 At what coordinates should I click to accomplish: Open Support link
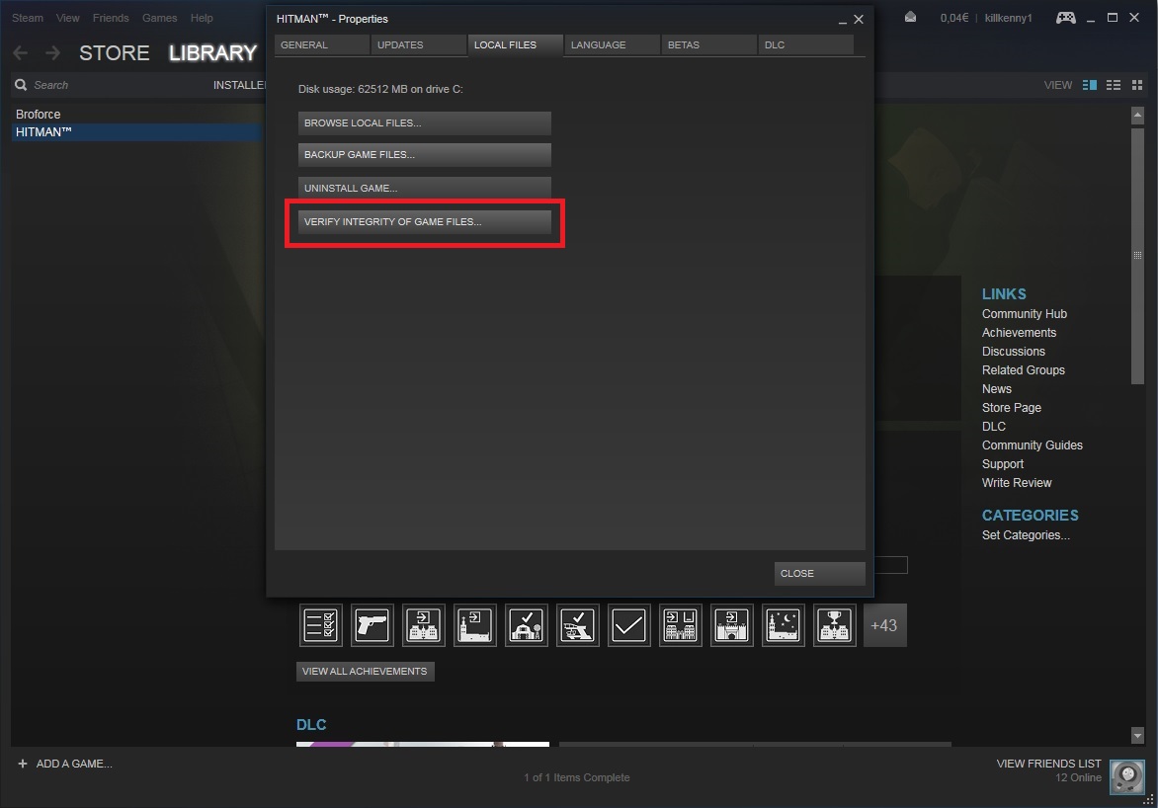tap(1002, 464)
